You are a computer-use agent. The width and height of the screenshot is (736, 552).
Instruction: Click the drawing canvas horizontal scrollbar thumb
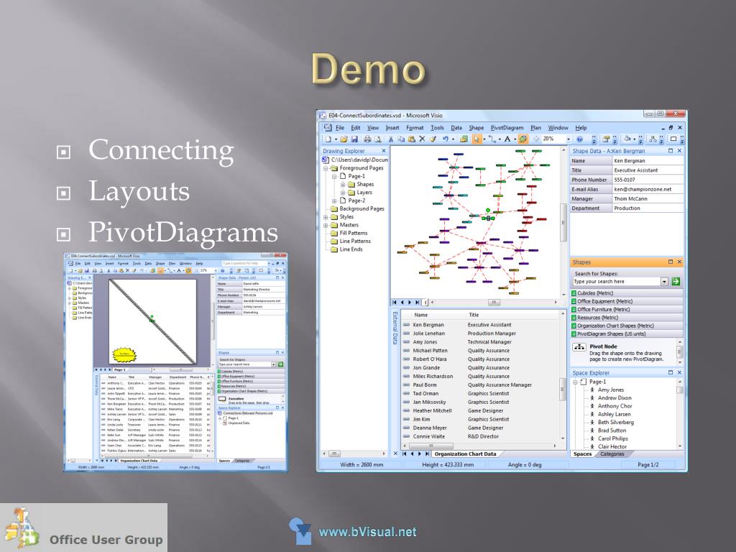click(x=494, y=303)
